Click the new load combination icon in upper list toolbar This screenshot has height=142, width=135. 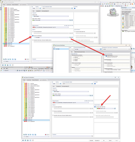pos(4,59)
